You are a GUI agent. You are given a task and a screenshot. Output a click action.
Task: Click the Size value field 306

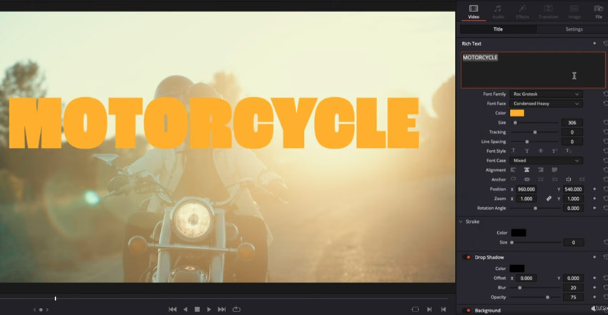tap(572, 123)
